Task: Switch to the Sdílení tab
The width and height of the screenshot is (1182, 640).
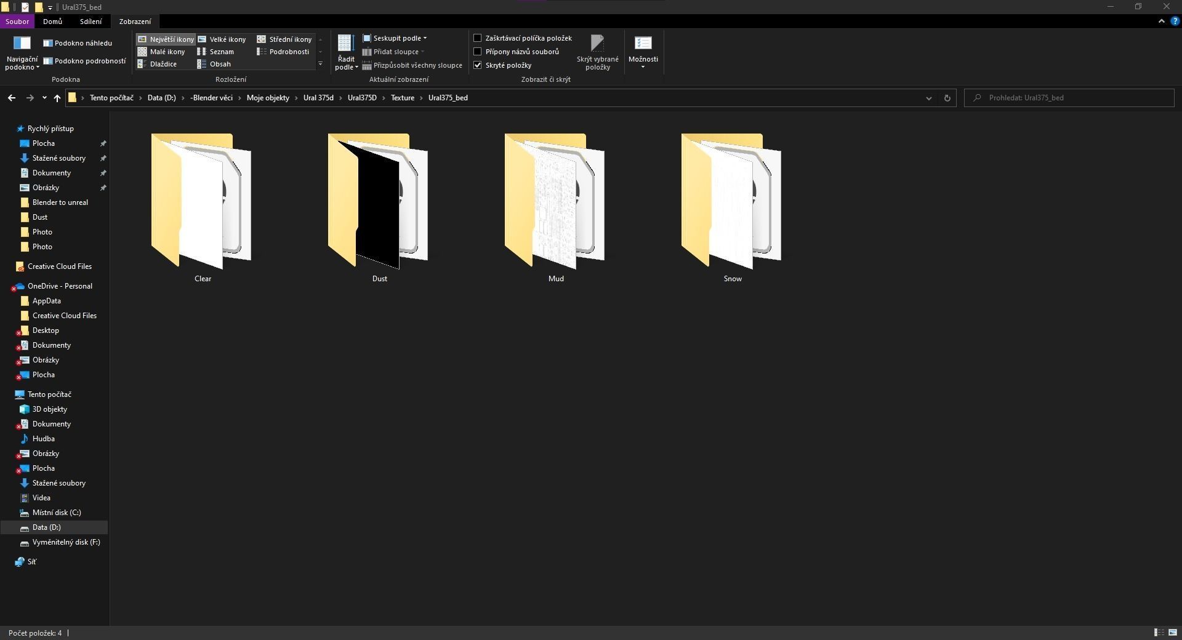Action: (x=90, y=22)
